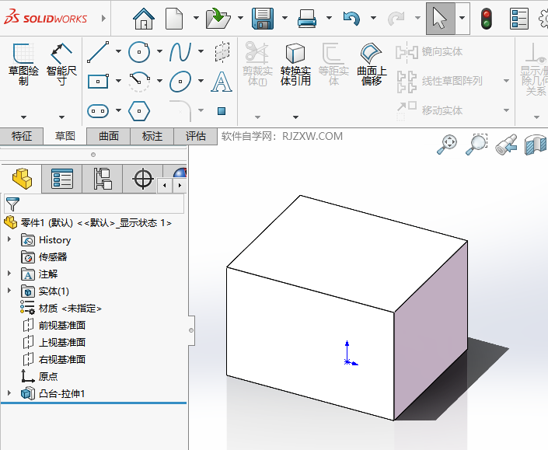Create a new document with New icon
This screenshot has width=548, height=450.
click(x=174, y=19)
